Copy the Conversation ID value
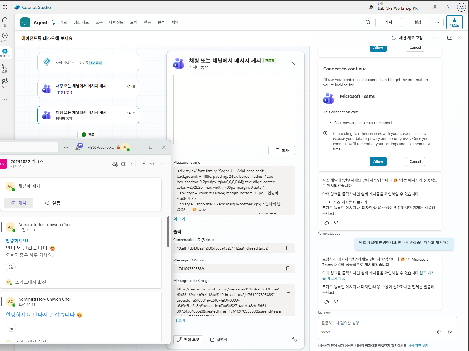This screenshot has width=469, height=351. point(287,248)
